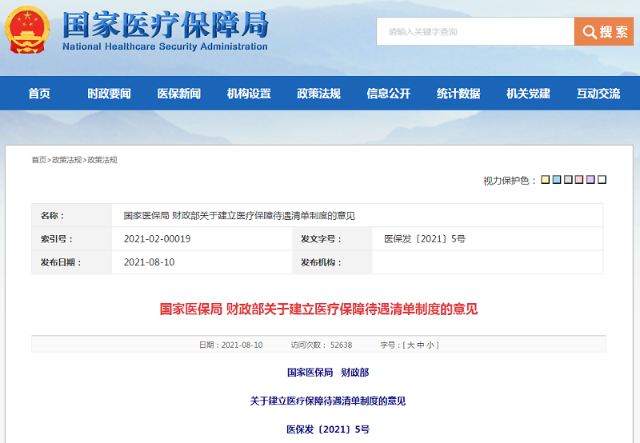This screenshot has height=443, width=640.
Task: Select the yellow eye-protection color swatch
Action: [546, 179]
